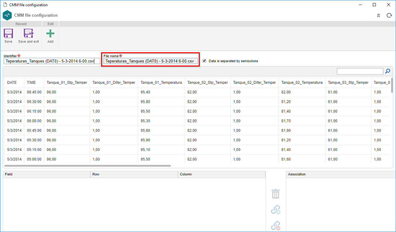Click the add association link icon
Screen dimensions: 396x232
(x=275, y=210)
